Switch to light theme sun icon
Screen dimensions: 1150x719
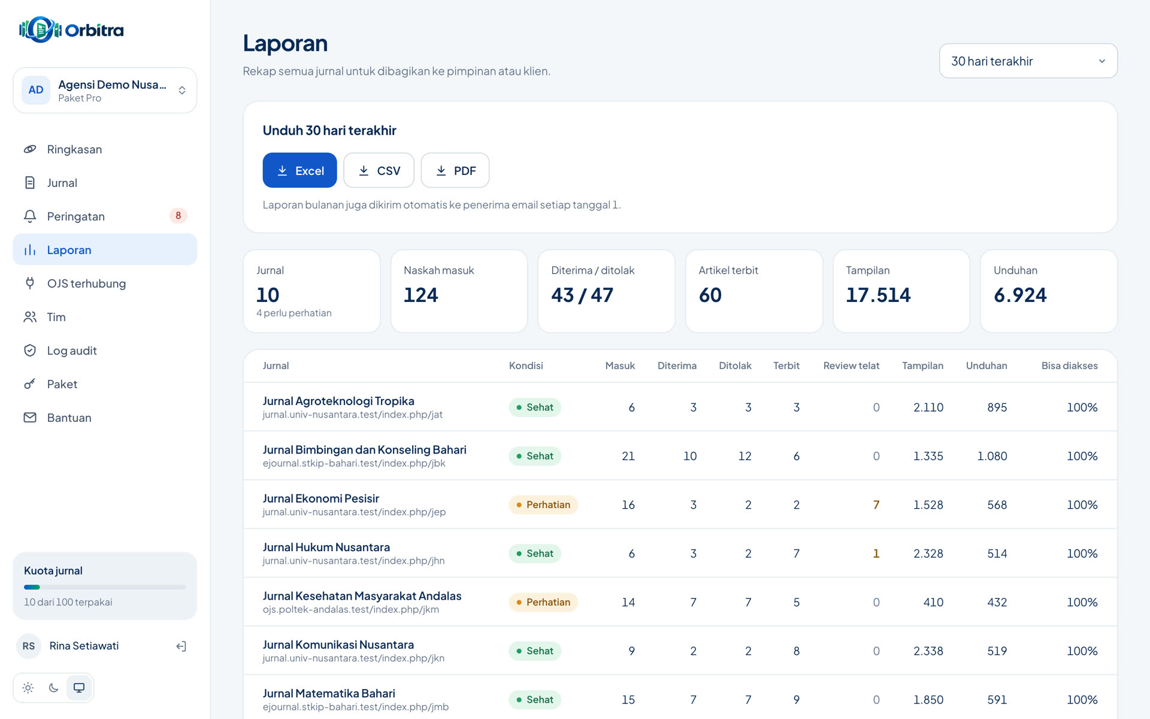click(x=28, y=688)
